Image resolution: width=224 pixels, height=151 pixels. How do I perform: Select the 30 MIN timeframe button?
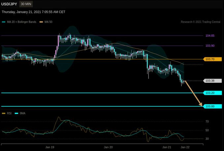click(26, 4)
